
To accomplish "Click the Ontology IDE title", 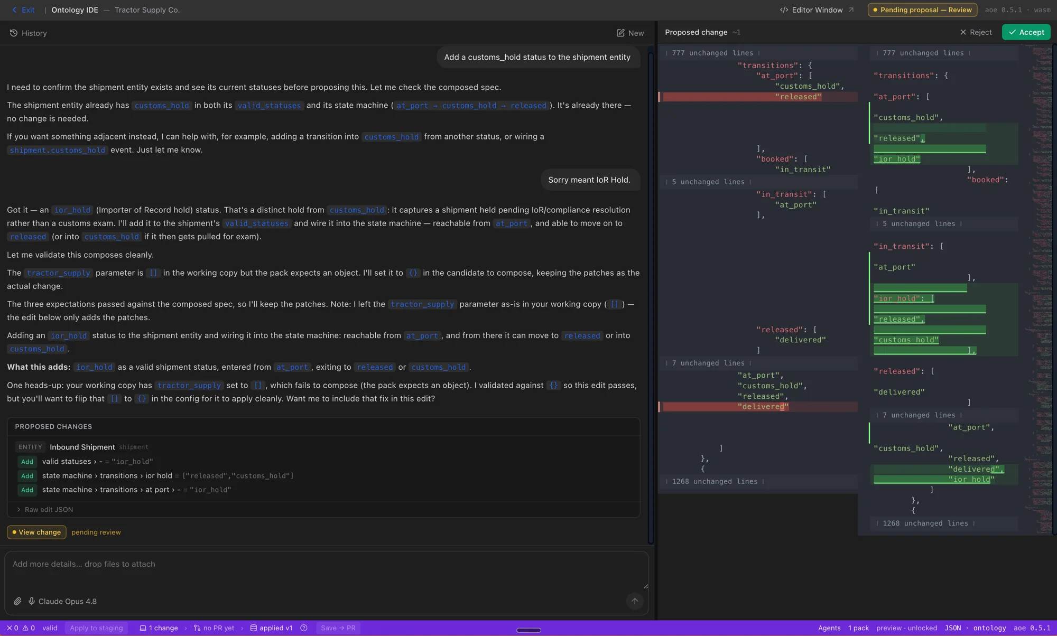I will [x=75, y=10].
